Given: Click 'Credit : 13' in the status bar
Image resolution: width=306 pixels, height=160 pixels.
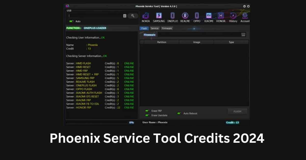Looking at the screenshot, I should pyautogui.click(x=233, y=122).
